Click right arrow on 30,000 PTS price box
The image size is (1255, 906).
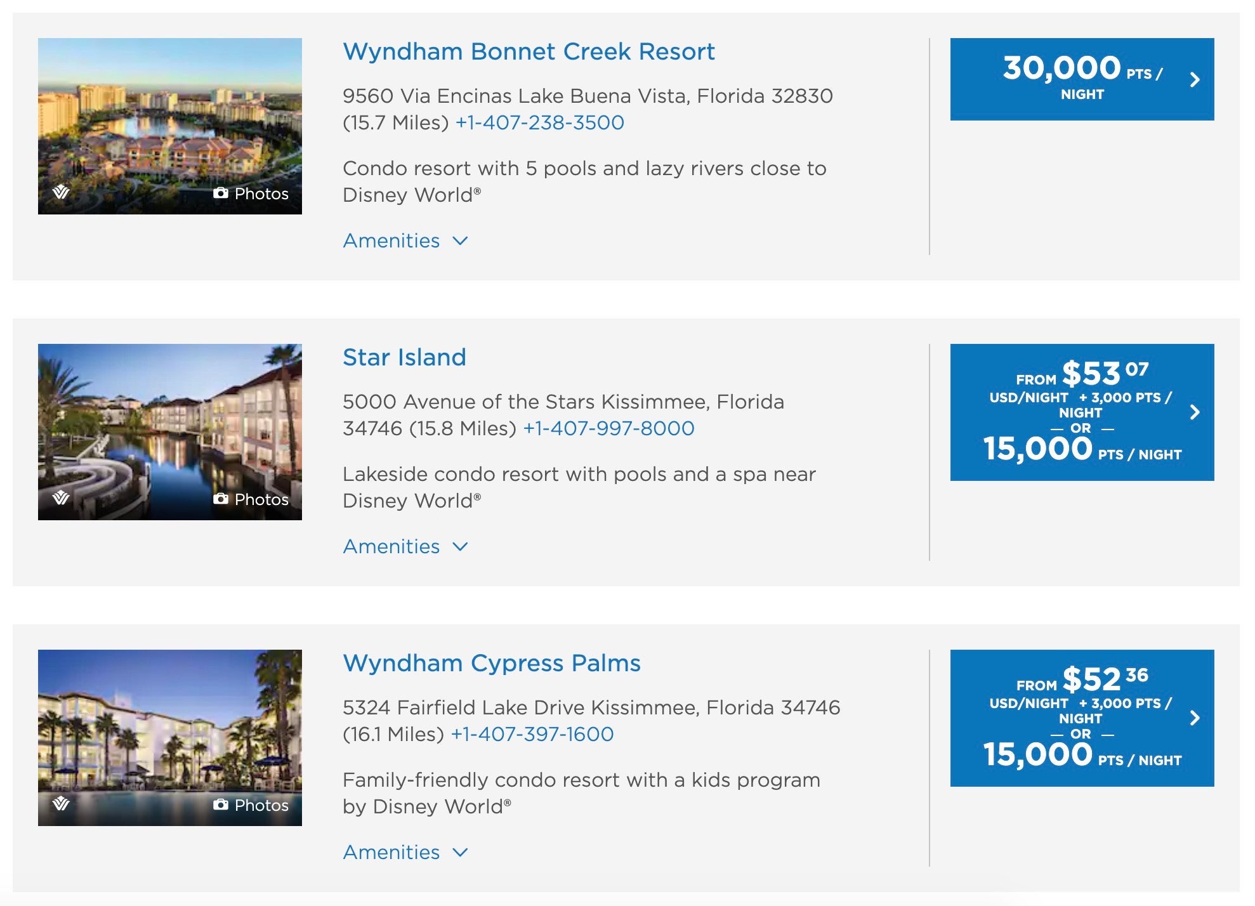click(x=1195, y=79)
